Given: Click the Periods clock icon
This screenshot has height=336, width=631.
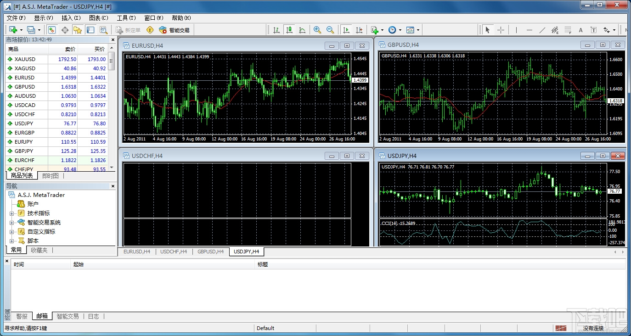Looking at the screenshot, I should 392,30.
